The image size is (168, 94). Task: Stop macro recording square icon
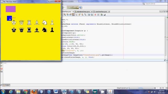[98, 15]
